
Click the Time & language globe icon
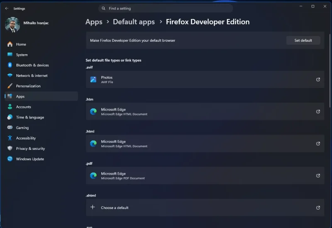[x=10, y=117]
